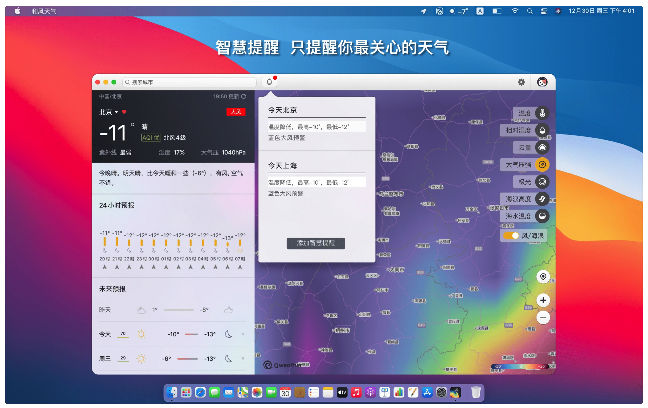The width and height of the screenshot is (648, 408).
Task: Toggle the 风/海浪 wind animation switch
Action: (x=511, y=236)
